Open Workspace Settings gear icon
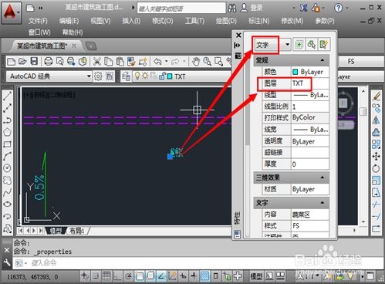Image resolution: width=385 pixels, height=284 pixels. (x=98, y=76)
